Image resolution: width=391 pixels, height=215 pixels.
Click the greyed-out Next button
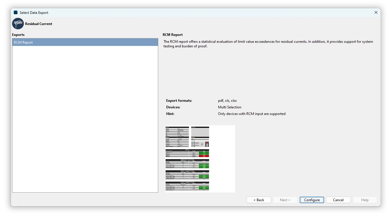(285, 200)
